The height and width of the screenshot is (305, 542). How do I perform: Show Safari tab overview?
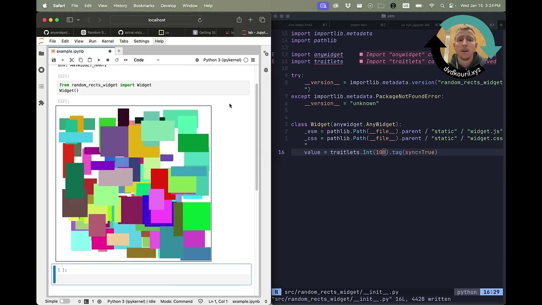coord(262,20)
